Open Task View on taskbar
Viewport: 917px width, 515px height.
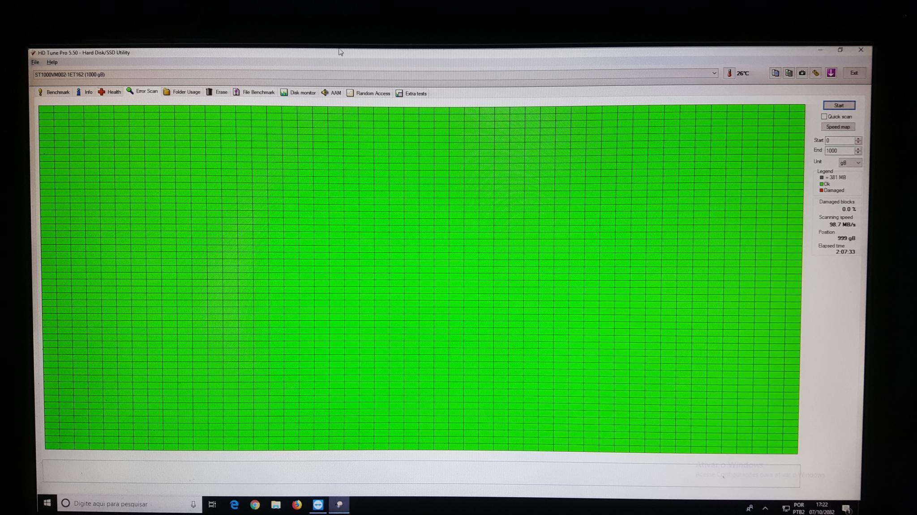point(212,504)
